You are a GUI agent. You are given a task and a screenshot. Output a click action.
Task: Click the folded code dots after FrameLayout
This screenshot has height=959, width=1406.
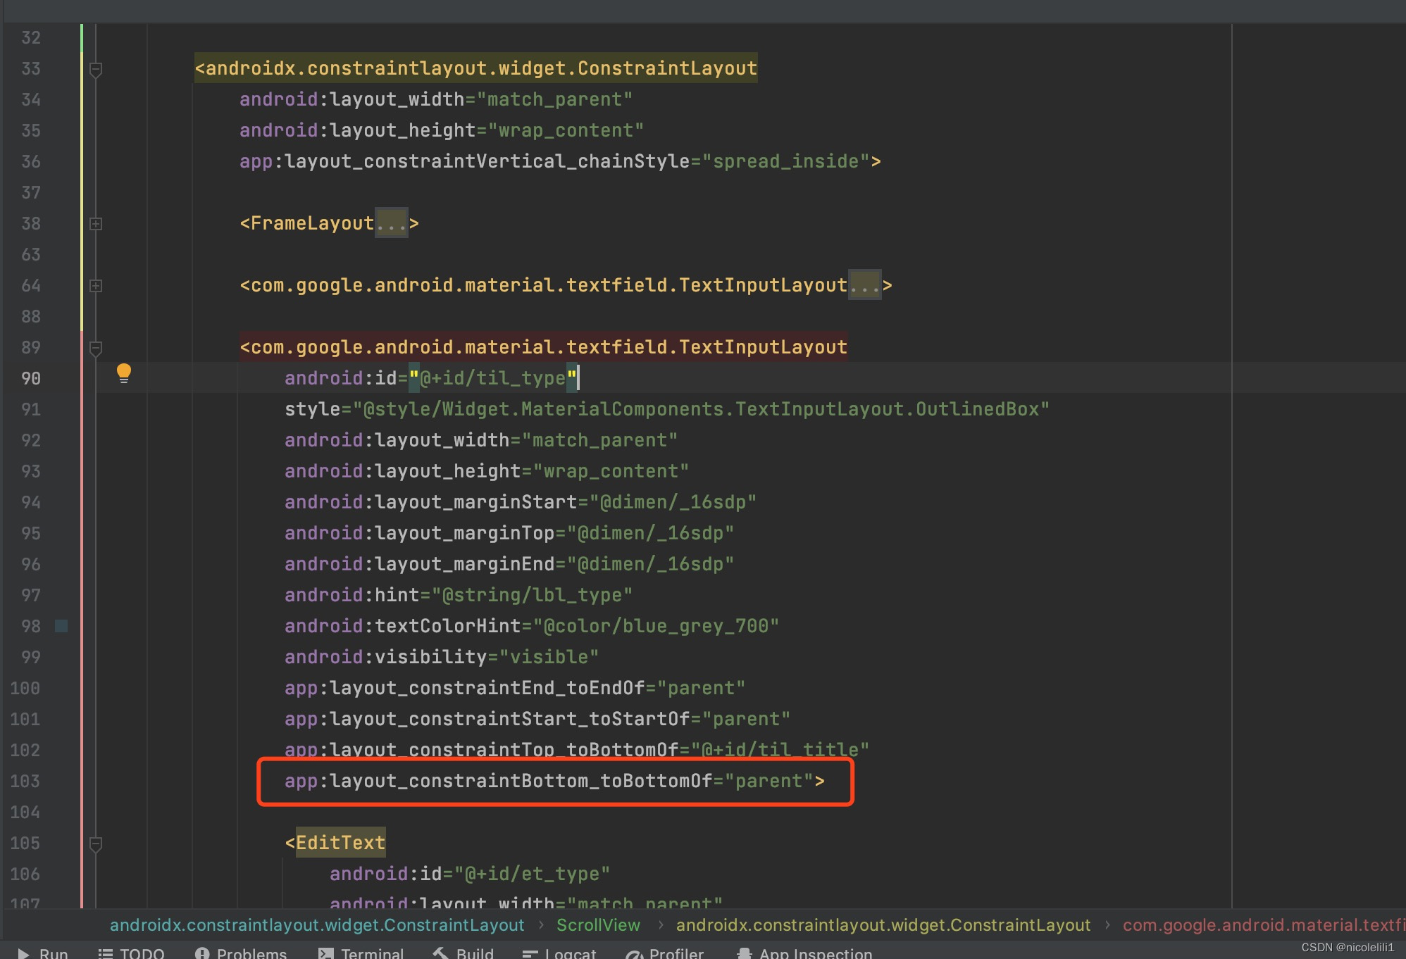[x=392, y=223]
